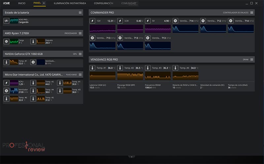Image resolution: width=264 pixels, height=164 pixels.
Task: Open ILUMINACIÓN INSTANTÁNEA tab
Action: pos(70,3)
